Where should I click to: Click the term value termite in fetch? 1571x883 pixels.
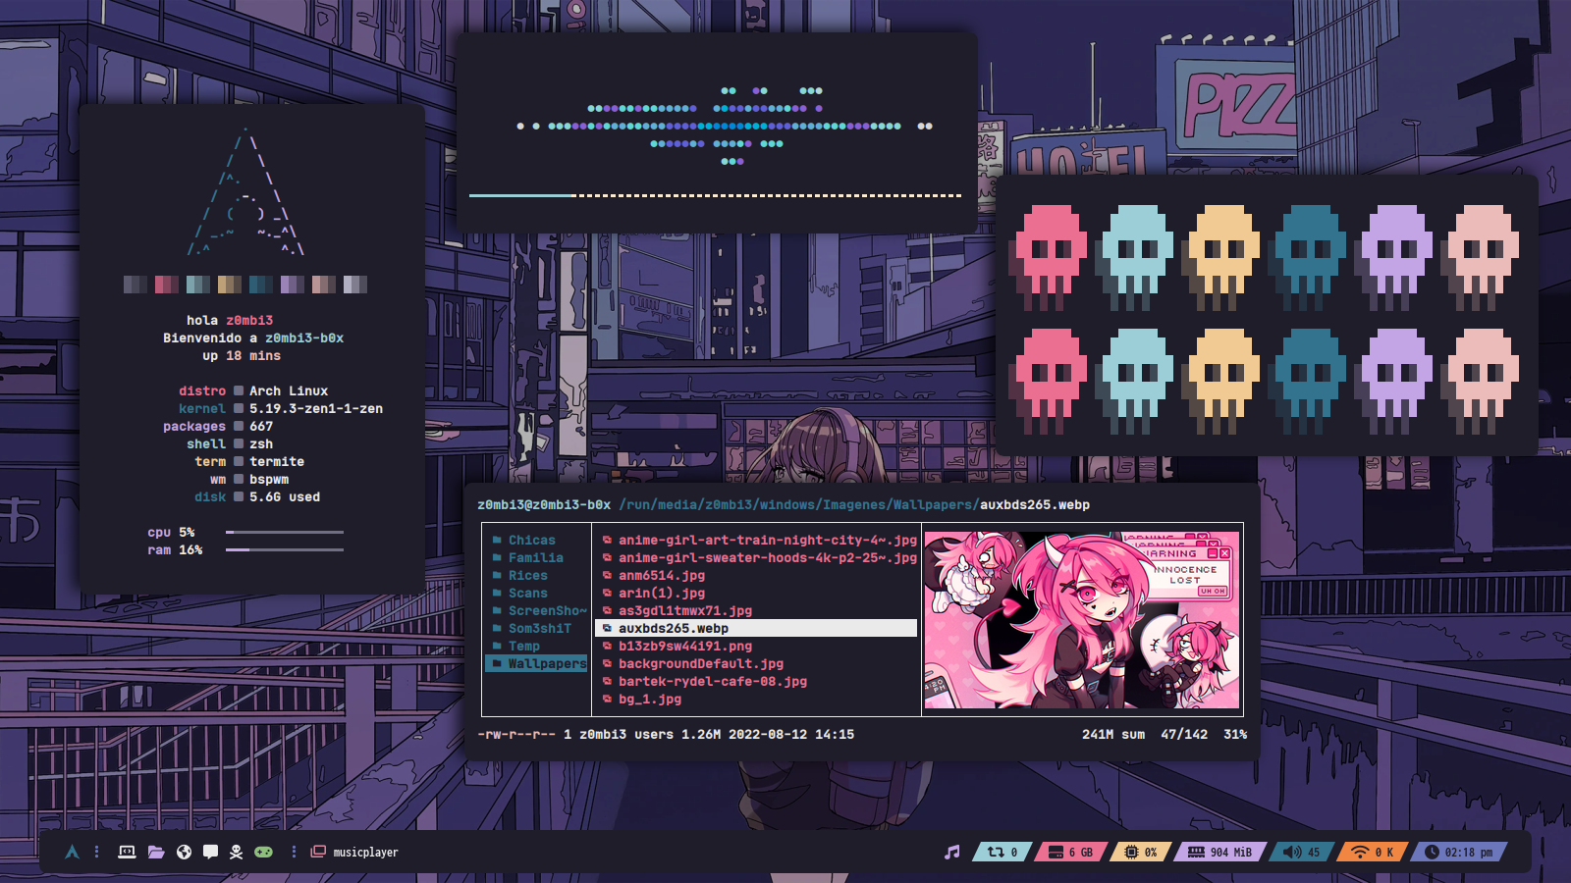pos(277,461)
